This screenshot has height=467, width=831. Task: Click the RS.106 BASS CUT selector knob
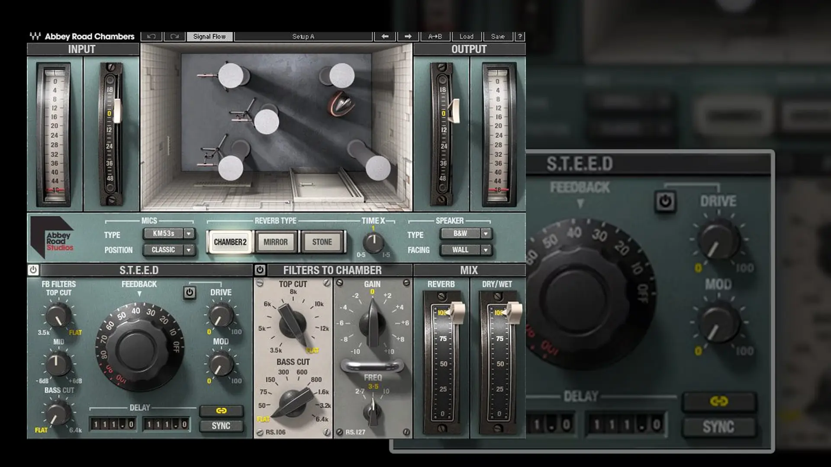click(293, 402)
